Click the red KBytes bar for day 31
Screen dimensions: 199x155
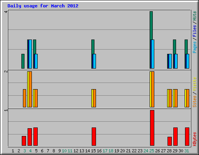click(187, 136)
